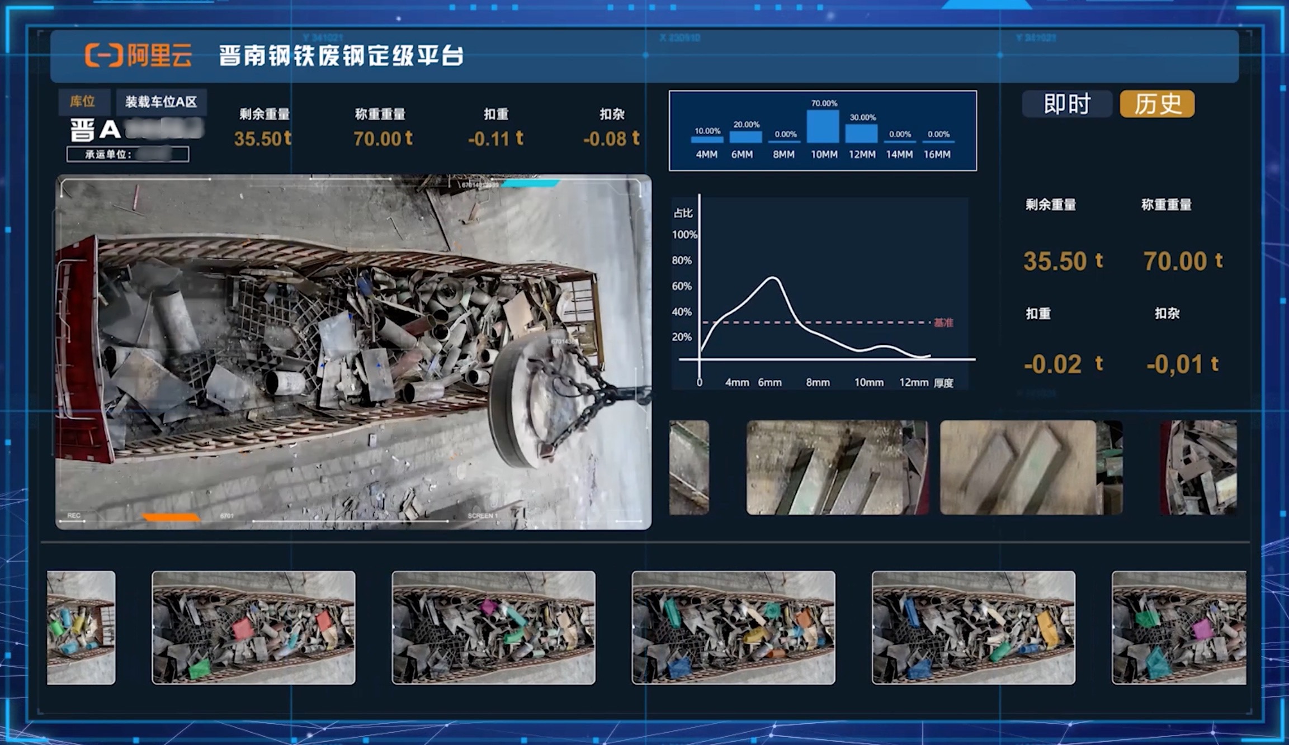Screen dimensions: 1289x745
Task: Select the 6MM bar in chart
Action: (x=746, y=137)
